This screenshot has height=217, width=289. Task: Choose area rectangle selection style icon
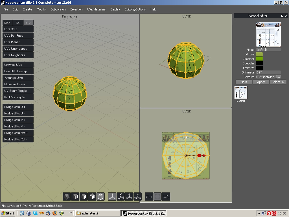[x=157, y=197]
